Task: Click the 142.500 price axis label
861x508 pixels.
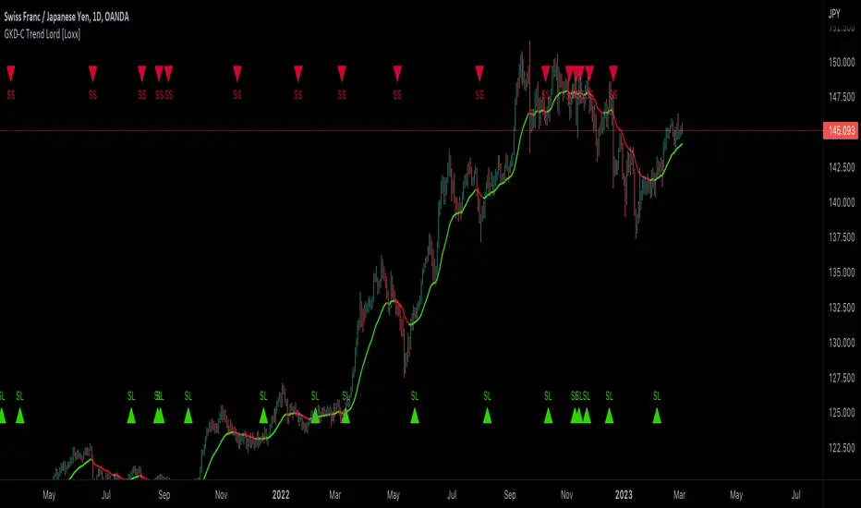Action: pyautogui.click(x=842, y=167)
